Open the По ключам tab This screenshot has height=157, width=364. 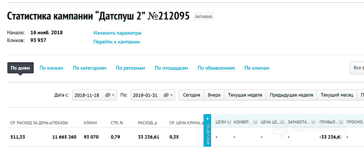pyautogui.click(x=257, y=68)
